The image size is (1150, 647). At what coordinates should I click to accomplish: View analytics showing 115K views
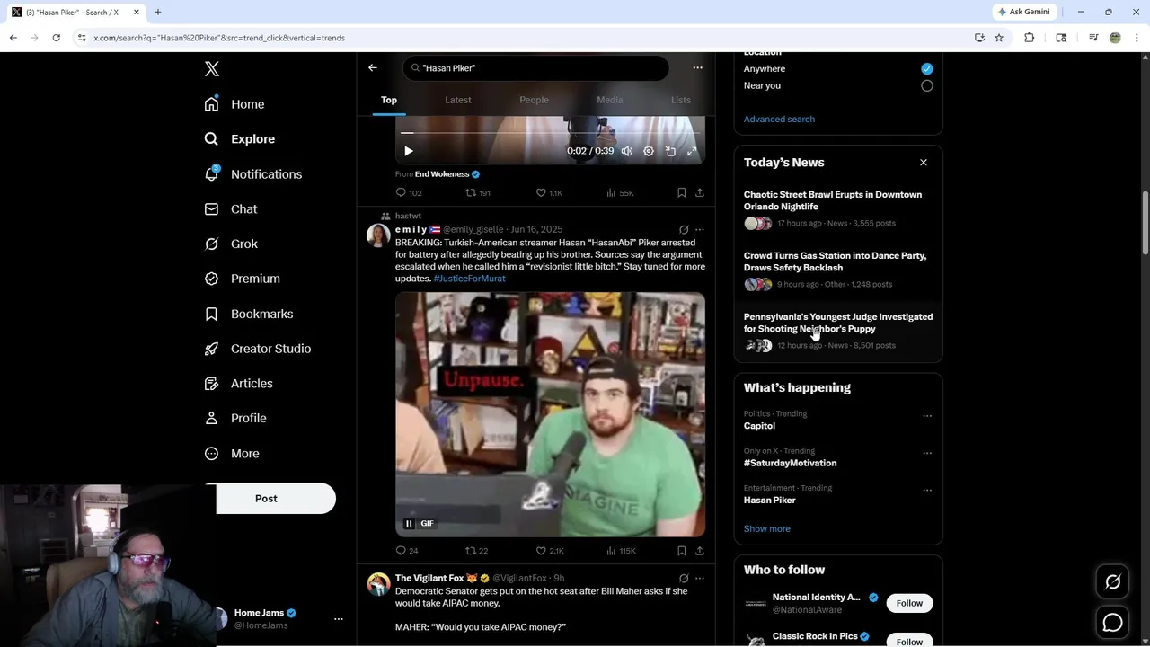621,550
